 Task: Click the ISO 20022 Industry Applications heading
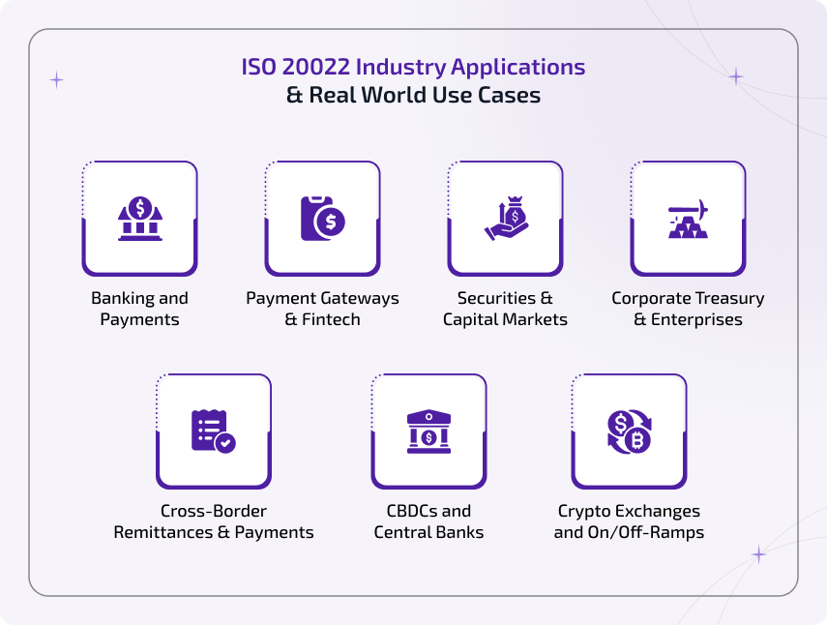coord(412,66)
